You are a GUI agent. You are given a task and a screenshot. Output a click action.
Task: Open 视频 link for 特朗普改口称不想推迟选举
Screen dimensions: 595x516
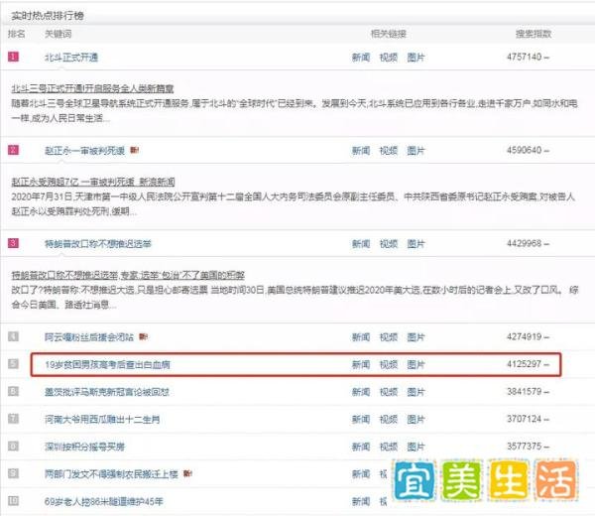point(389,244)
